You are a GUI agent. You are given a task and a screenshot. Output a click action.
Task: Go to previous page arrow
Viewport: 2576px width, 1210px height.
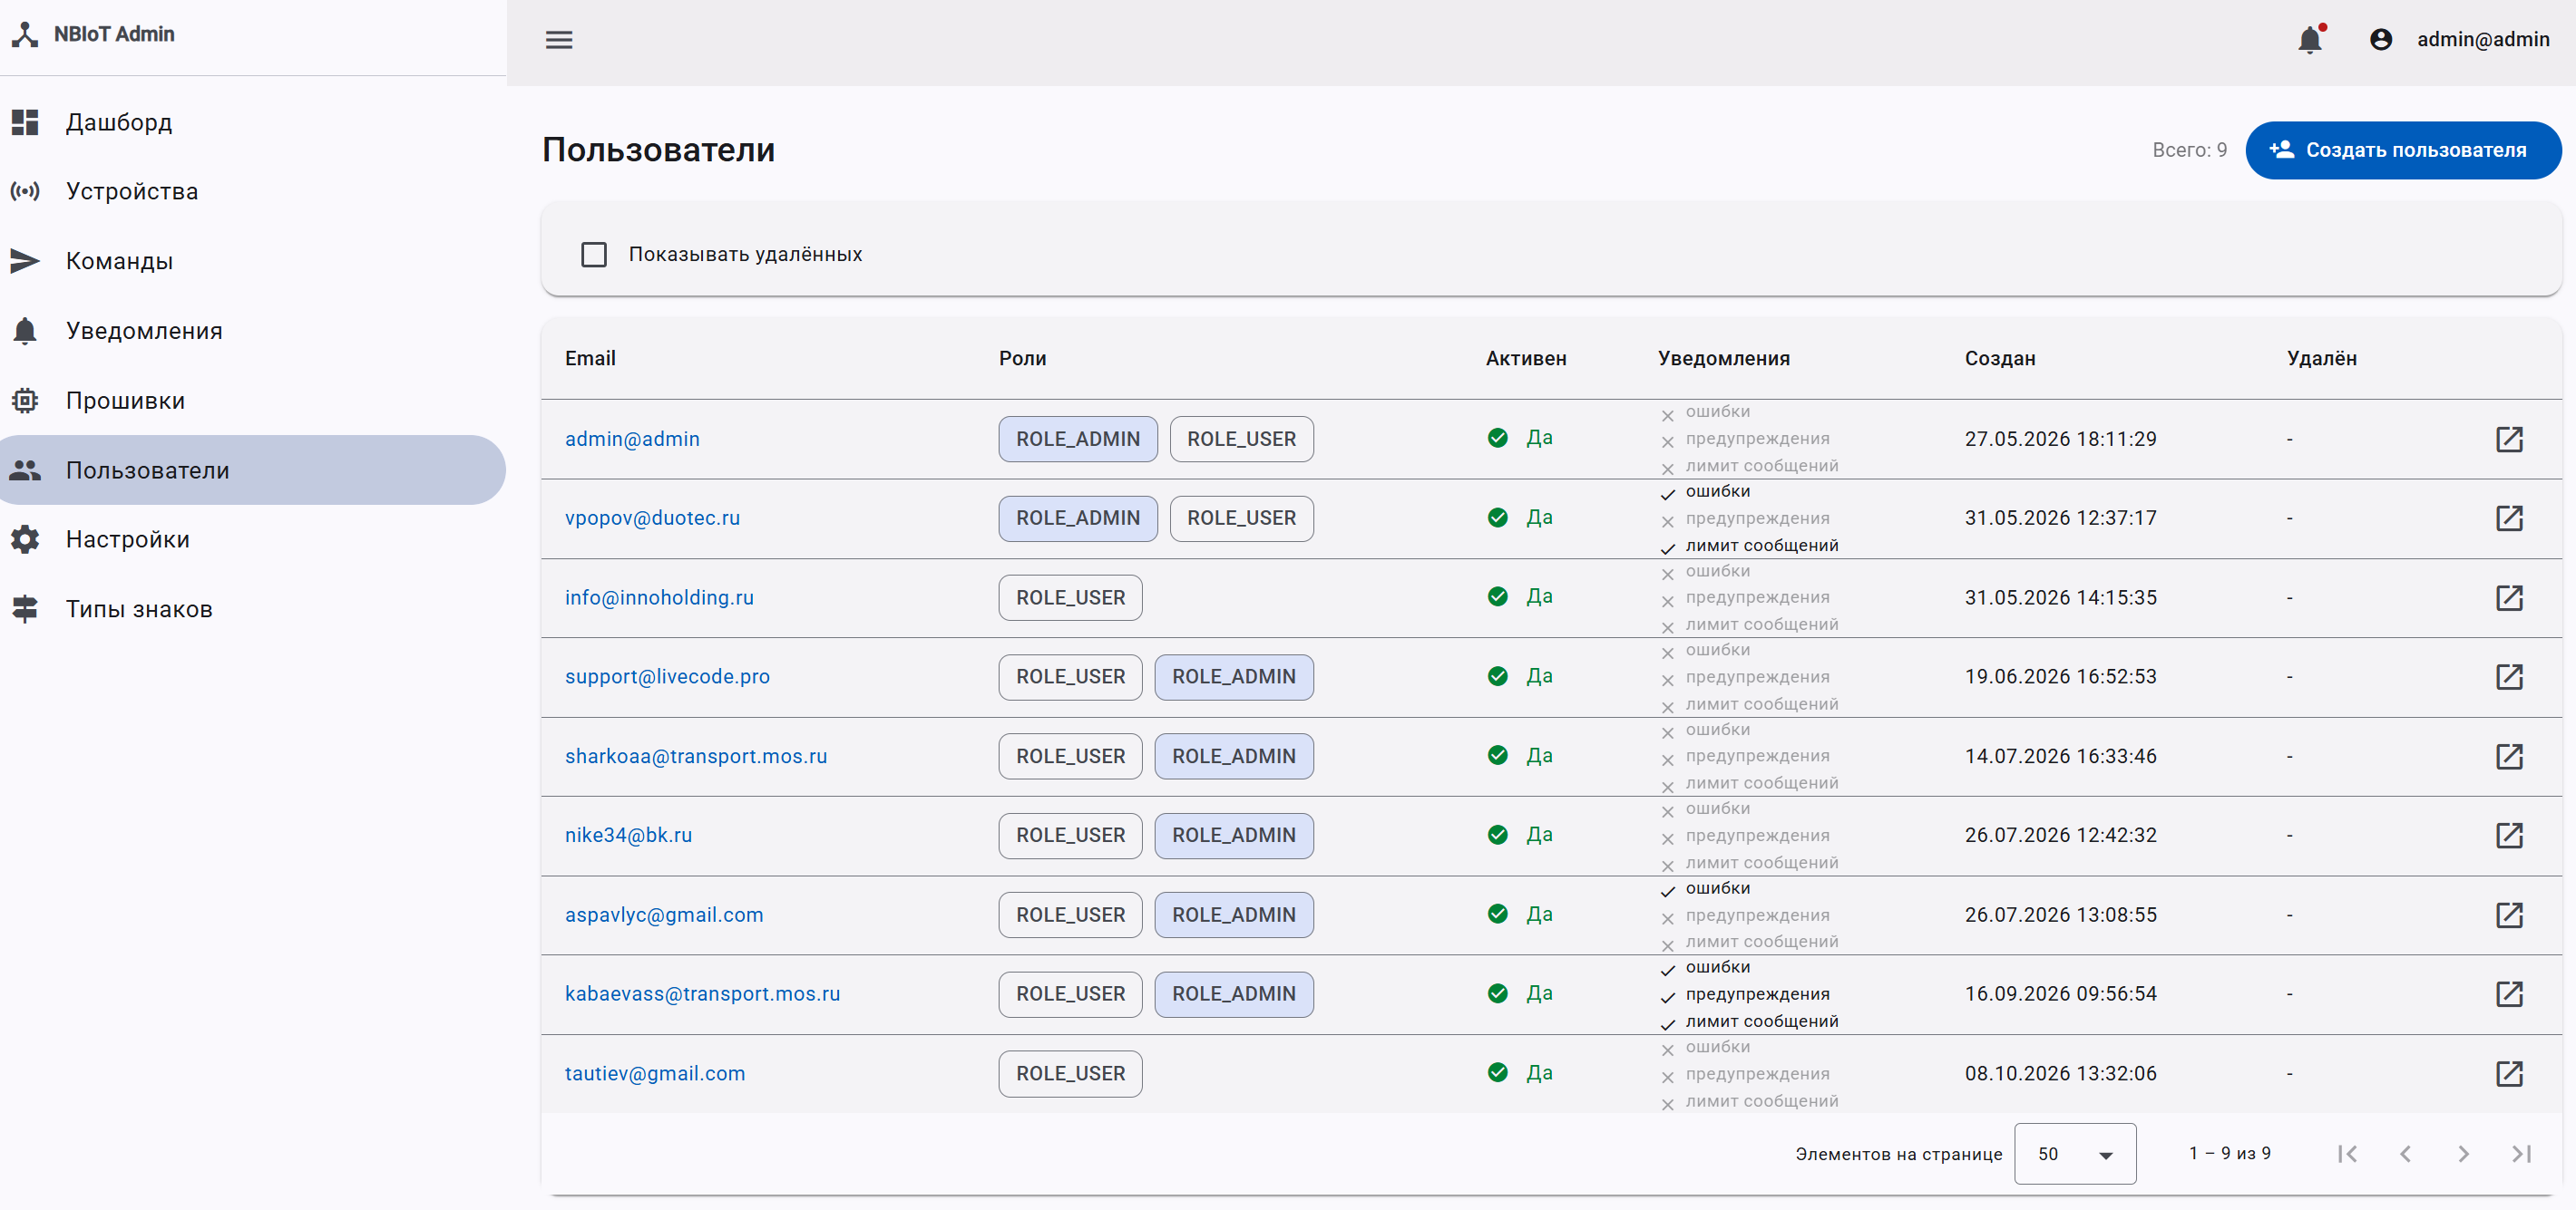click(x=2406, y=1154)
